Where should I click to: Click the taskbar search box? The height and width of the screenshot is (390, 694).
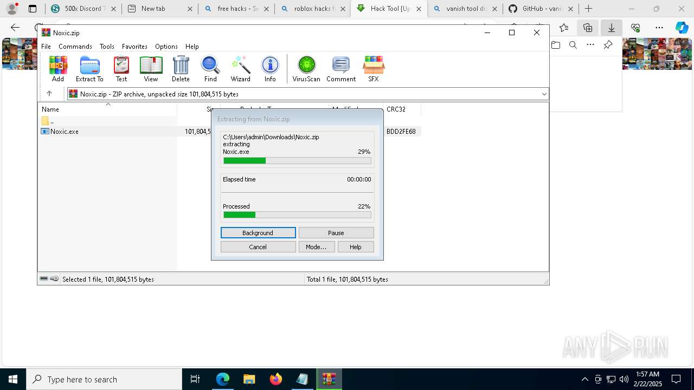104,379
